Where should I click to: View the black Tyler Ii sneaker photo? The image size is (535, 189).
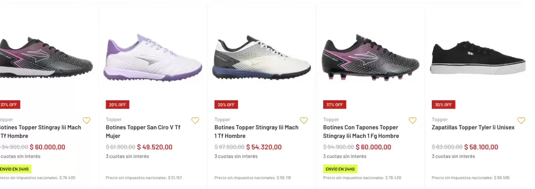pos(479,58)
